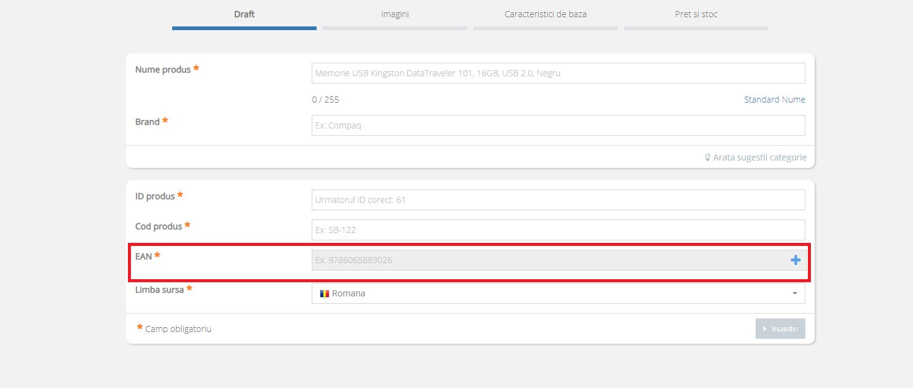The width and height of the screenshot is (913, 388).
Task: Open the Standard Nume link
Action: 774,100
